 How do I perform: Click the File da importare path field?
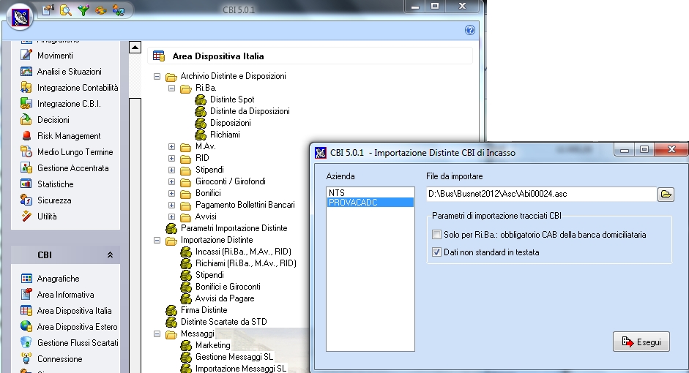[x=541, y=194]
